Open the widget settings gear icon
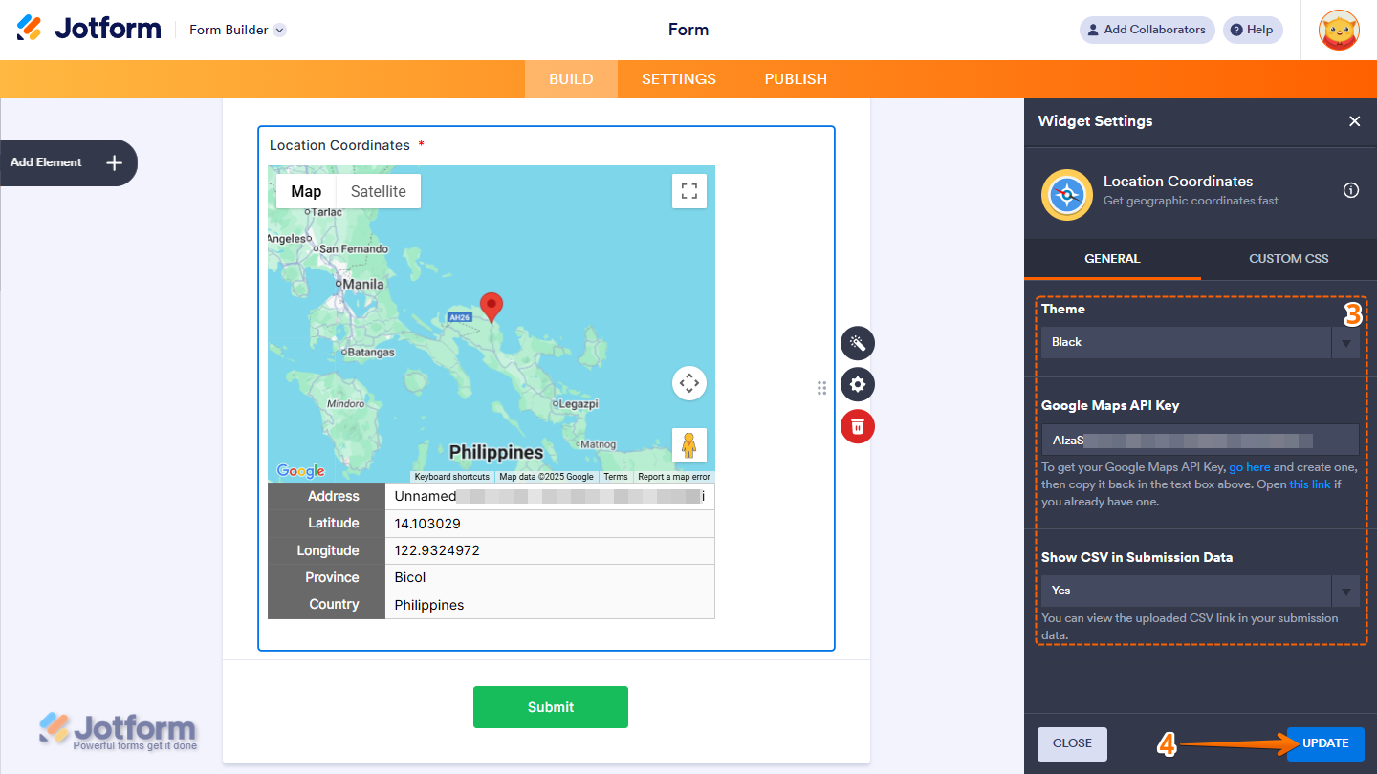 857,384
